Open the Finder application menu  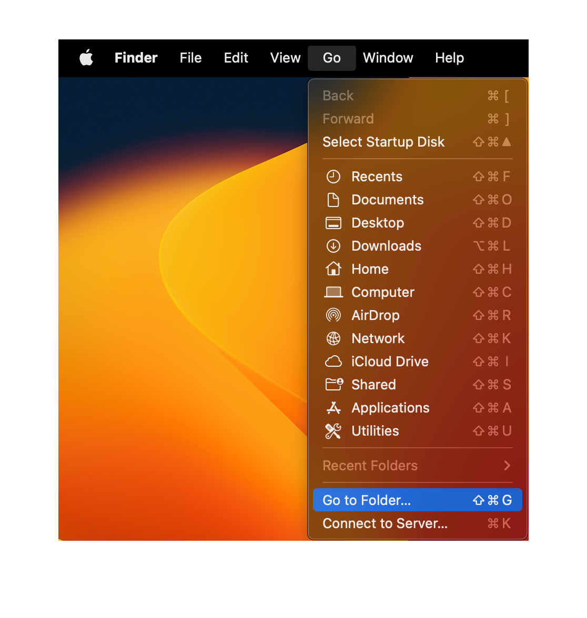(x=136, y=58)
